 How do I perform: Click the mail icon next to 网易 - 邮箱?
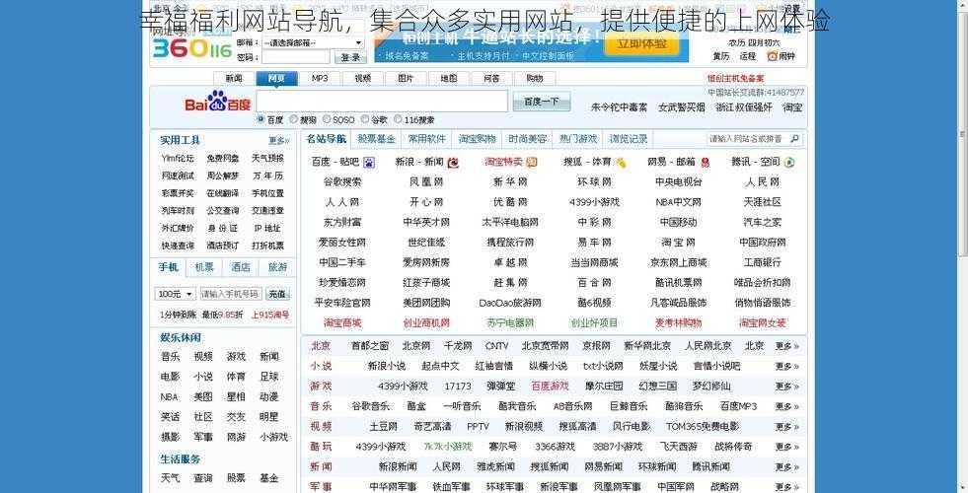(x=705, y=163)
